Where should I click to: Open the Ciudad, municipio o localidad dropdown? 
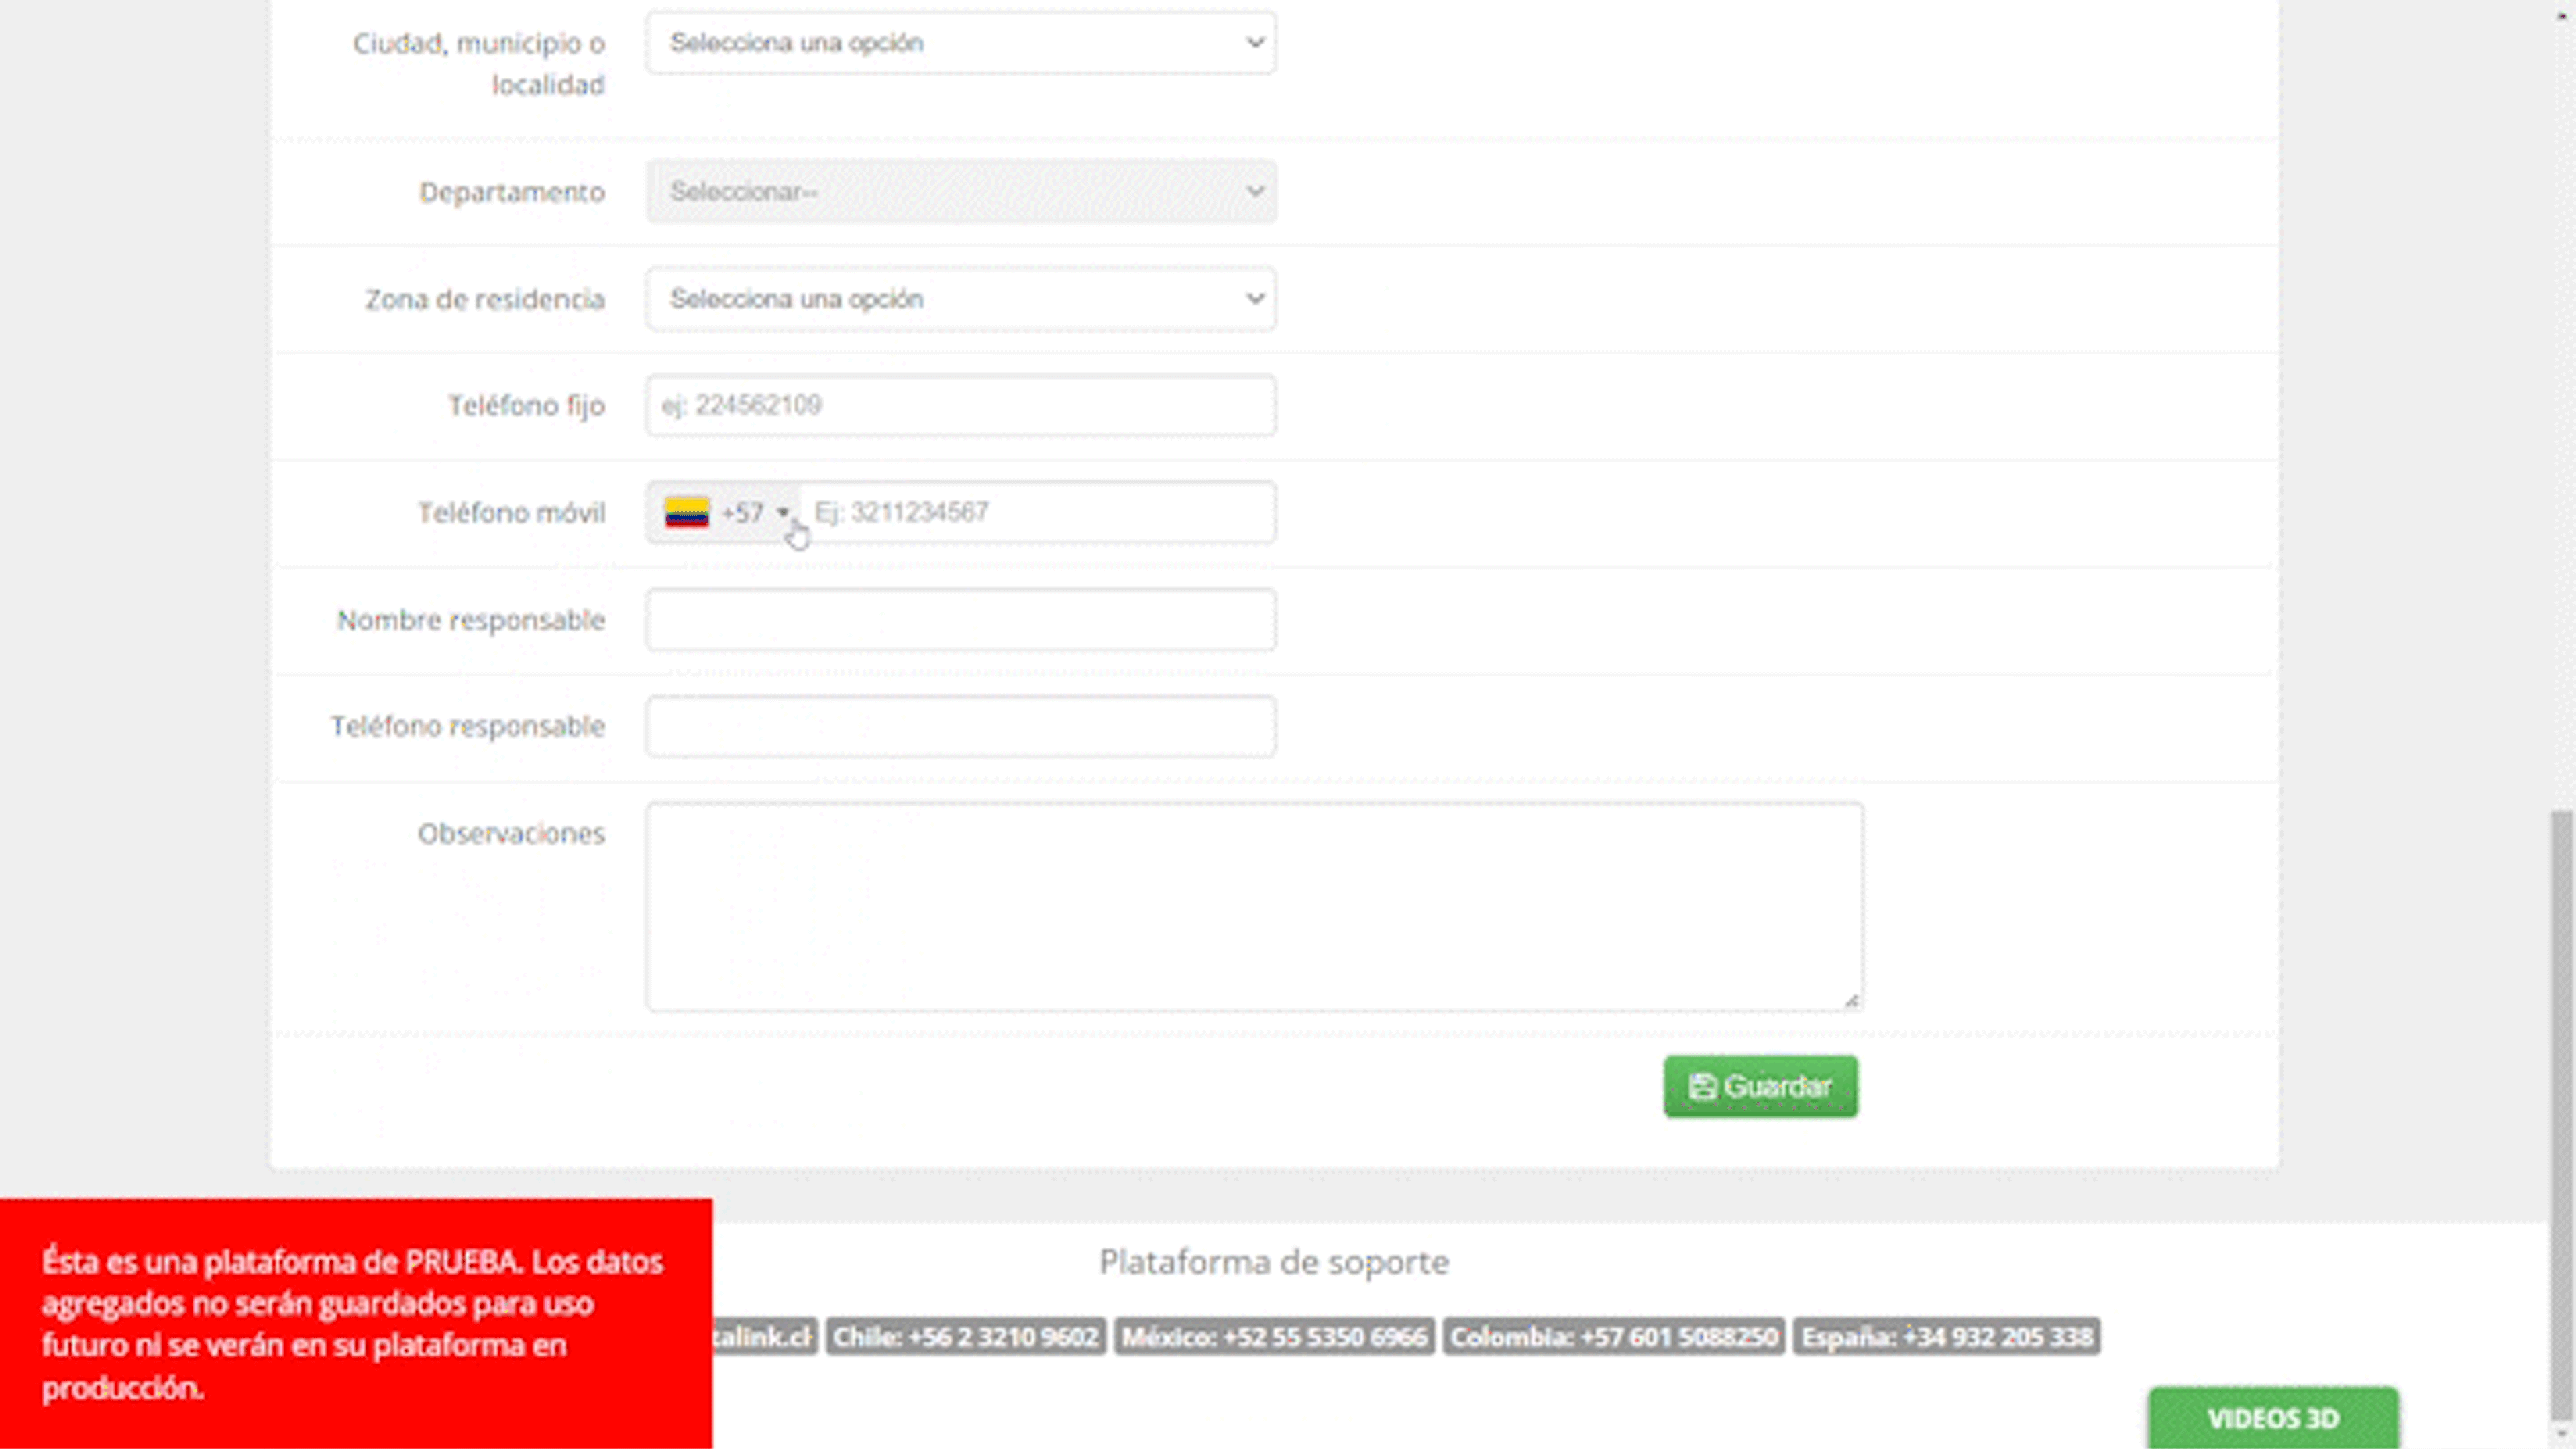coord(960,43)
